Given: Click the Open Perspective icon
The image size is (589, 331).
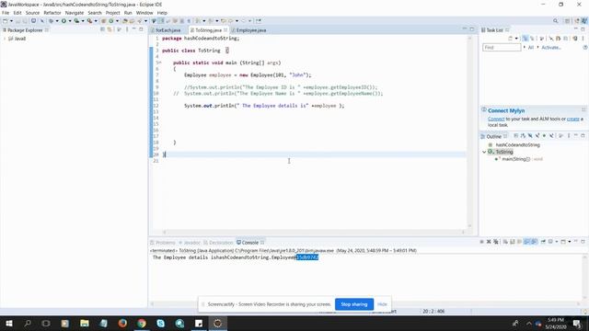Looking at the screenshot, I should [x=568, y=21].
